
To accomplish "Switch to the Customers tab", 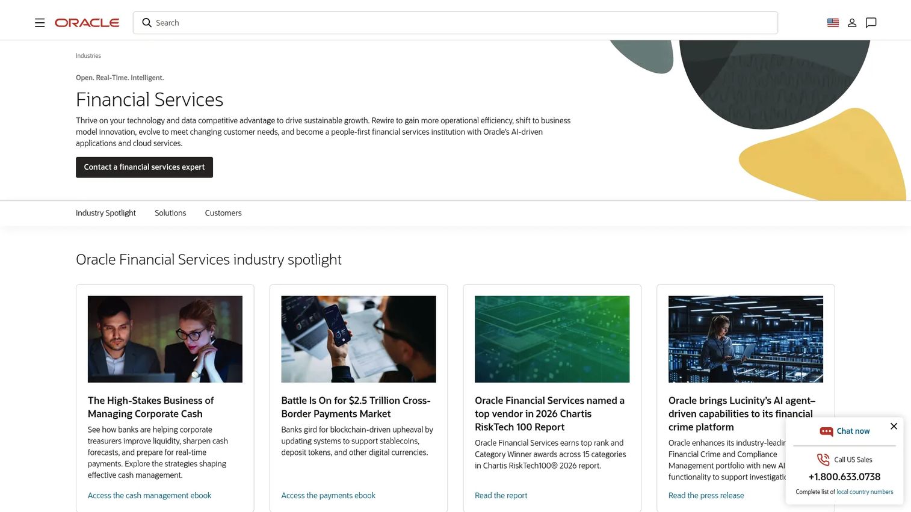I will coord(223,213).
